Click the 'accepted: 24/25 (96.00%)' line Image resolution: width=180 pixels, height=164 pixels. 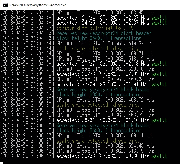(83, 23)
